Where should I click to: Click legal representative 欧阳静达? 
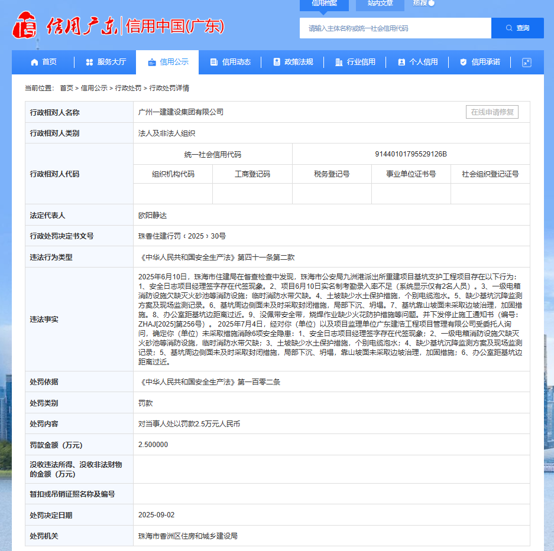(153, 216)
